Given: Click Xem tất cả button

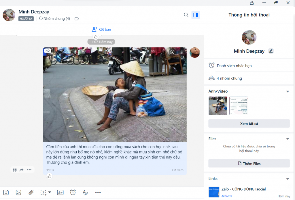Looking at the screenshot, I should tap(249, 124).
